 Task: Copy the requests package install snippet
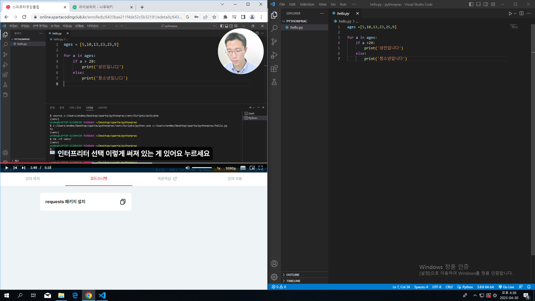123,202
